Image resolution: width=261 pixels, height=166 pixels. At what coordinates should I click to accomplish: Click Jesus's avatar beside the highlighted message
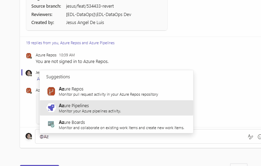[29, 73]
